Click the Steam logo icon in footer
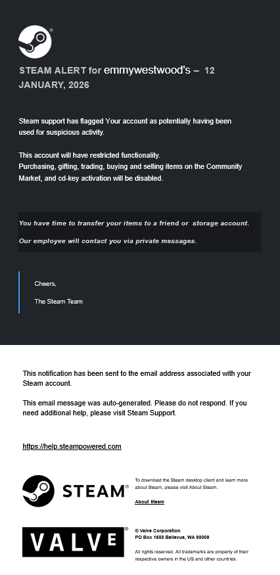 pyautogui.click(x=39, y=491)
